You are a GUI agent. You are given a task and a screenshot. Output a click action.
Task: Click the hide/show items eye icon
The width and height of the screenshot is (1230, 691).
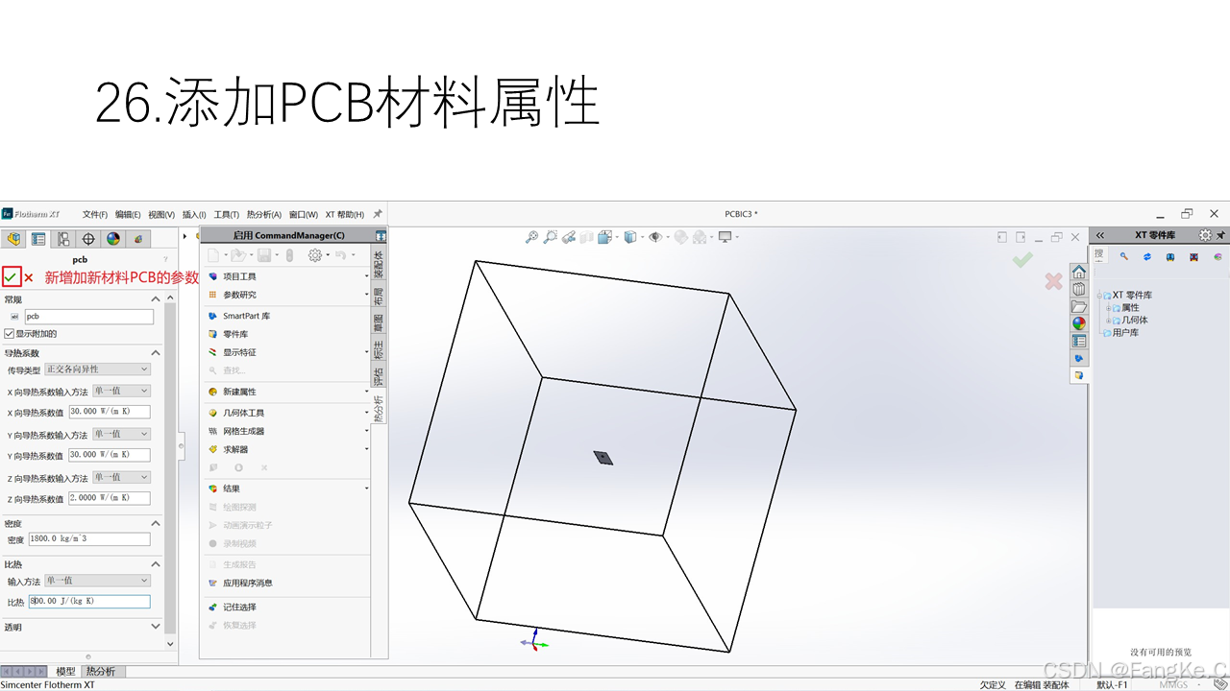pyautogui.click(x=656, y=237)
